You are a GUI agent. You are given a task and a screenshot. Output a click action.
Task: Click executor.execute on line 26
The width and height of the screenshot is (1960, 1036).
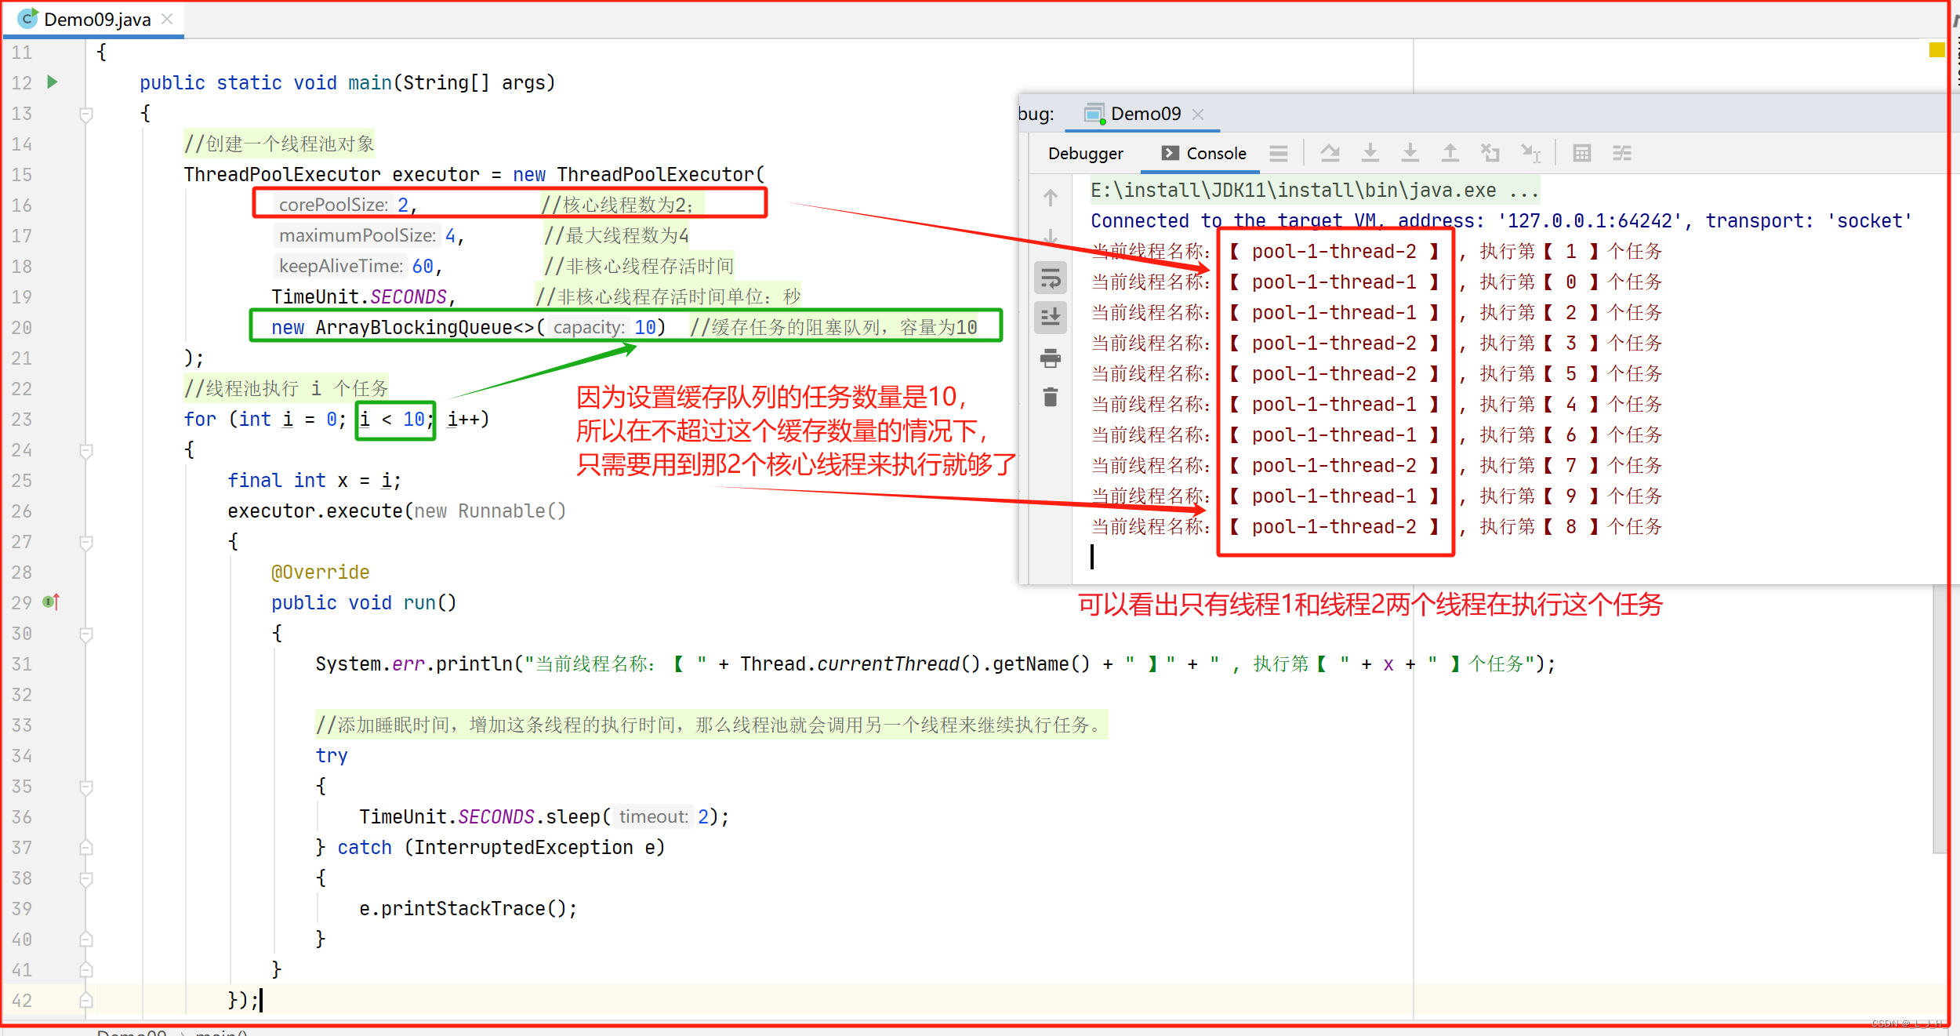click(x=315, y=511)
